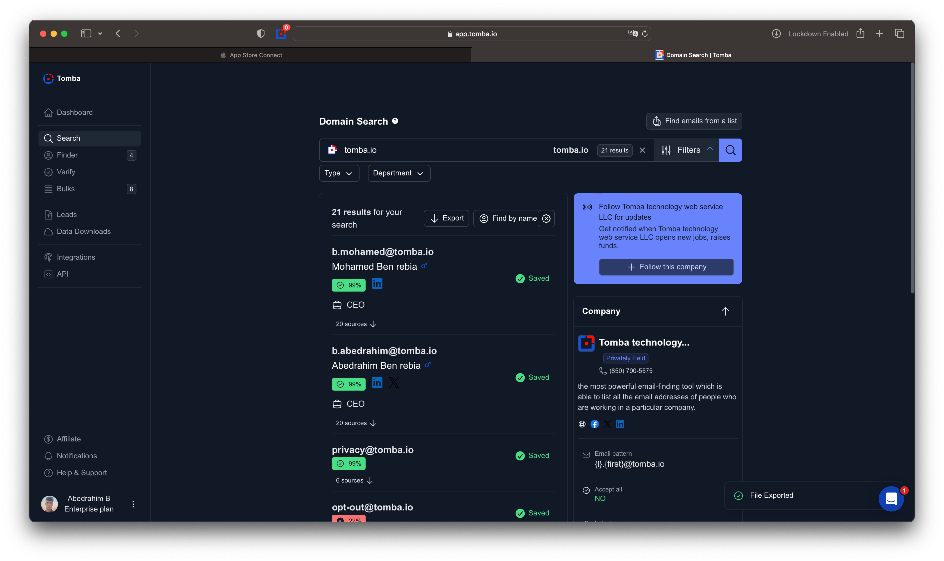Click the privacy shield icon in Safari
The height and width of the screenshot is (561, 944).
(x=260, y=34)
